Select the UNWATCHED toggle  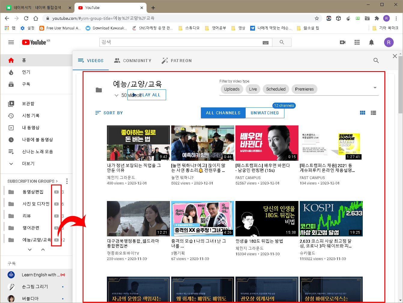(265, 113)
